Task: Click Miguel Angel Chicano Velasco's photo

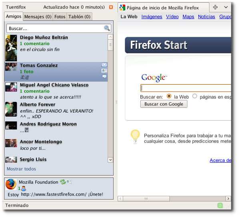Action: [11, 87]
